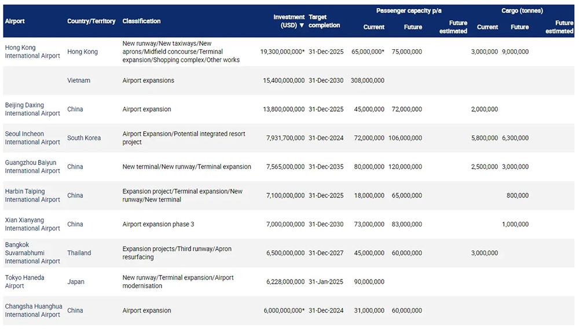The image size is (579, 330).
Task: Click the Target completion column header
Action: pos(324,21)
